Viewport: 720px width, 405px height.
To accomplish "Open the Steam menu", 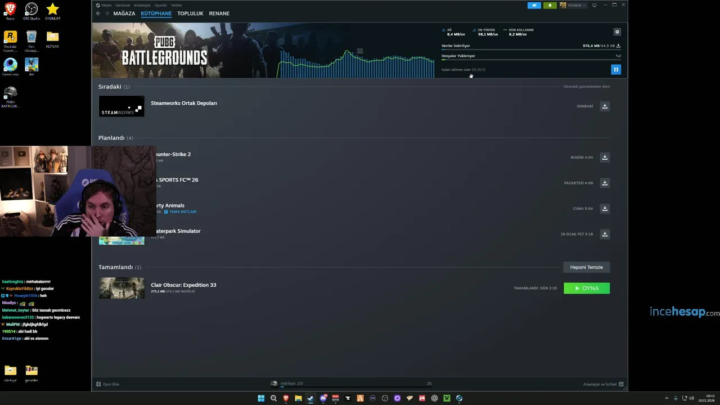I will [104, 5].
